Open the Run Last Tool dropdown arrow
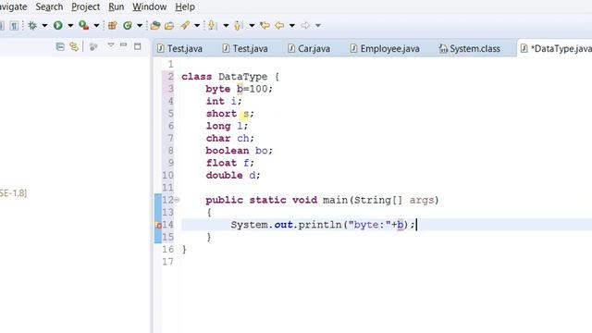The image size is (592, 333). [x=96, y=26]
